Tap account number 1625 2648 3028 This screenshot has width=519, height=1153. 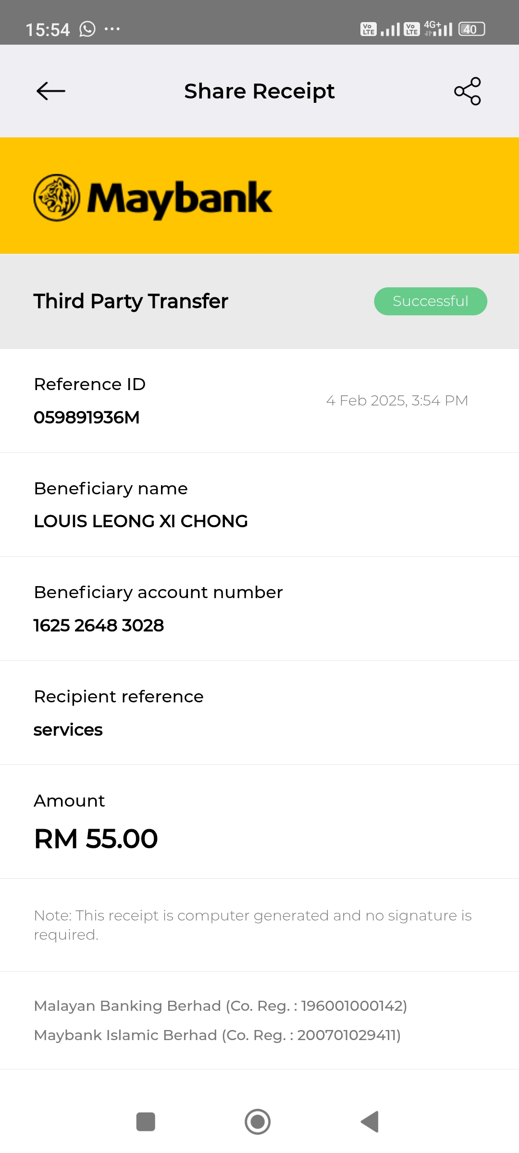[99, 626]
